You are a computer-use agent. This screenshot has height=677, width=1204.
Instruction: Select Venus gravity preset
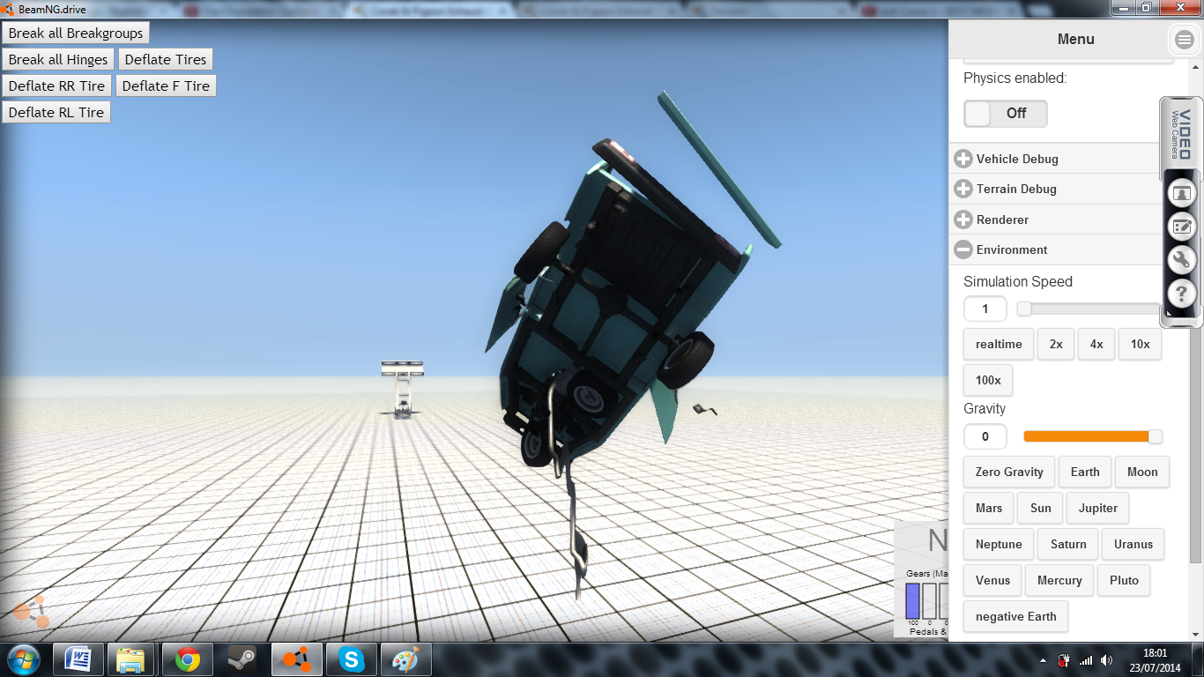coord(992,580)
